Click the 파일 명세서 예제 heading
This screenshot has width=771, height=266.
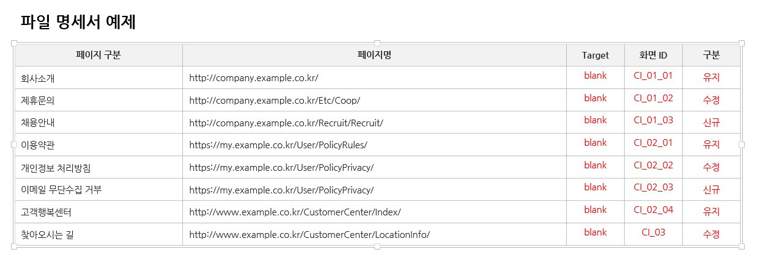click(78, 23)
